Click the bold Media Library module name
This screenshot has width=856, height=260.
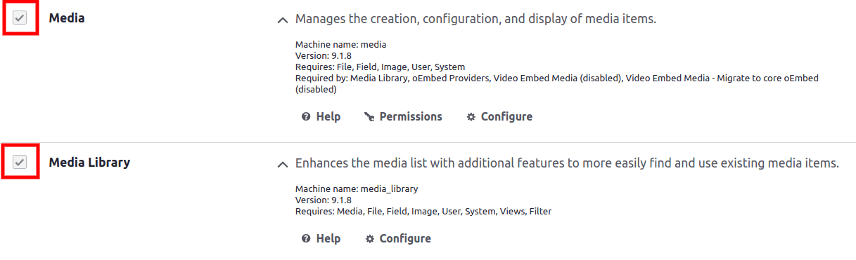(89, 163)
